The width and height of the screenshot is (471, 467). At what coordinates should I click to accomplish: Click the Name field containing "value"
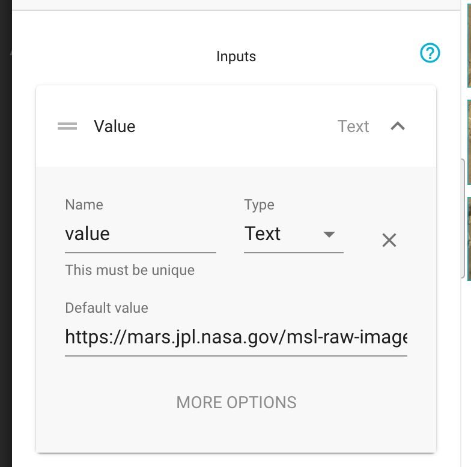pyautogui.click(x=140, y=234)
